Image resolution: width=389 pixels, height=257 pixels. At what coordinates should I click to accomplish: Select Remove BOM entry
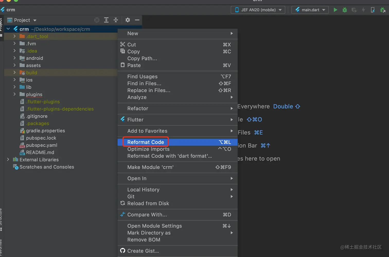178,240
